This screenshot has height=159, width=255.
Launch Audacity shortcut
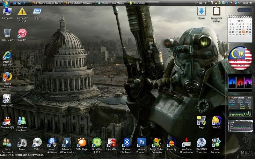(x=171, y=144)
